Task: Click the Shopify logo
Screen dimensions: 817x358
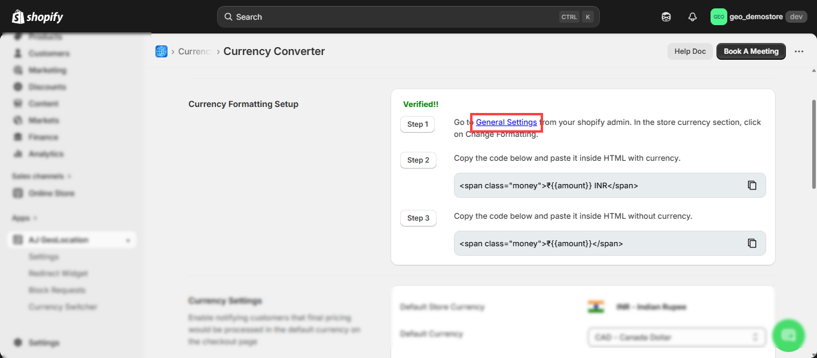Action: tap(37, 17)
